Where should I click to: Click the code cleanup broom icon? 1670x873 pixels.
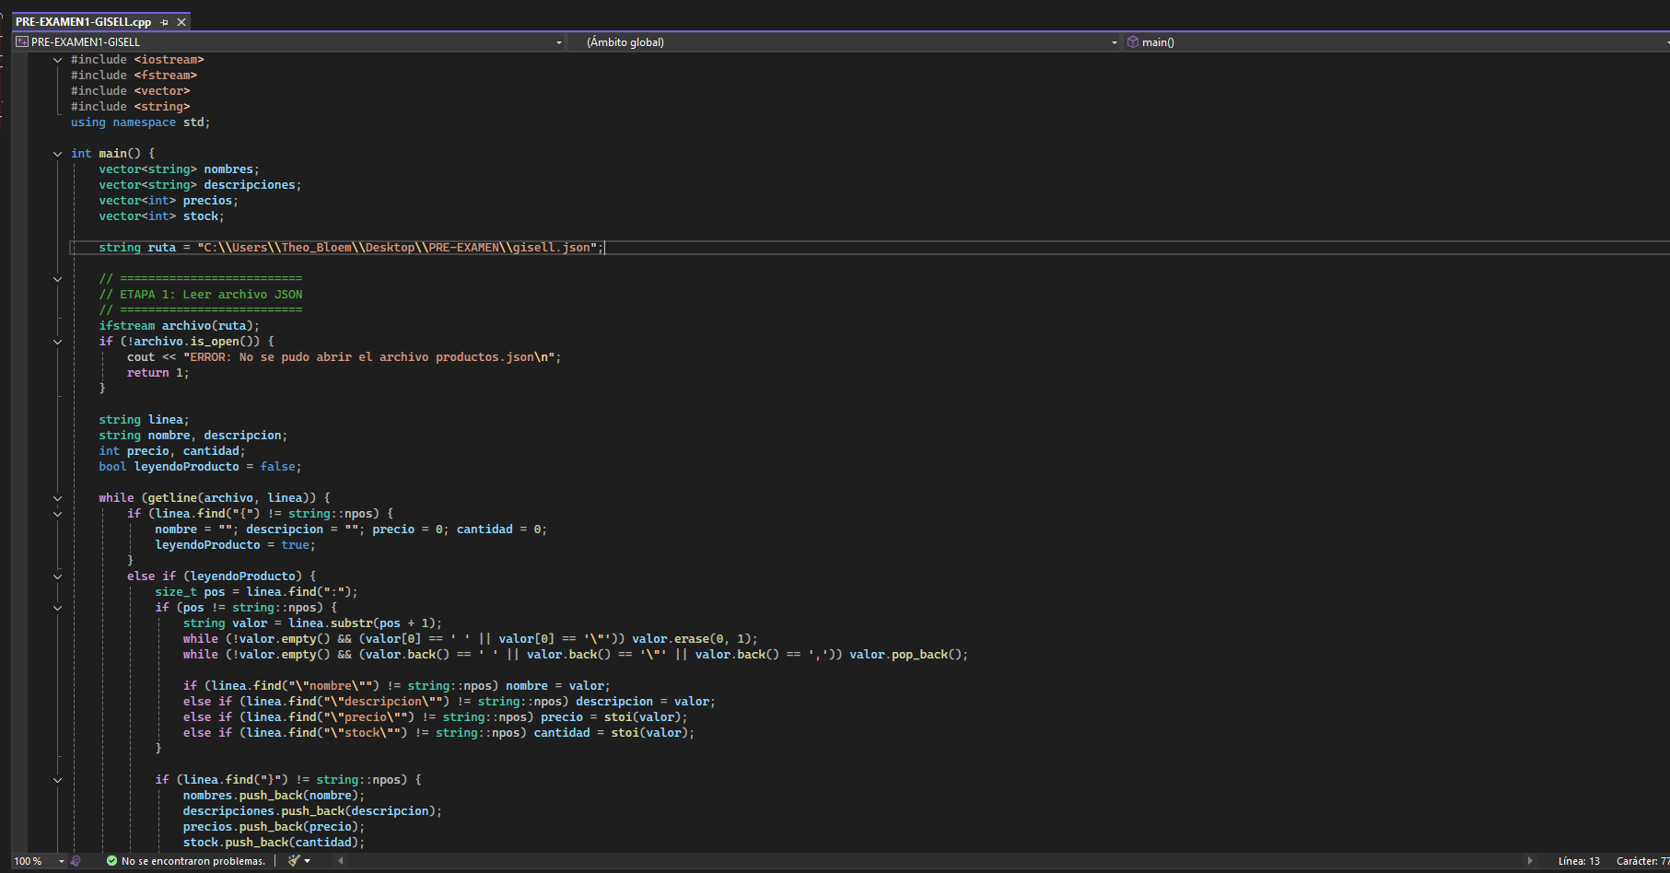point(294,861)
